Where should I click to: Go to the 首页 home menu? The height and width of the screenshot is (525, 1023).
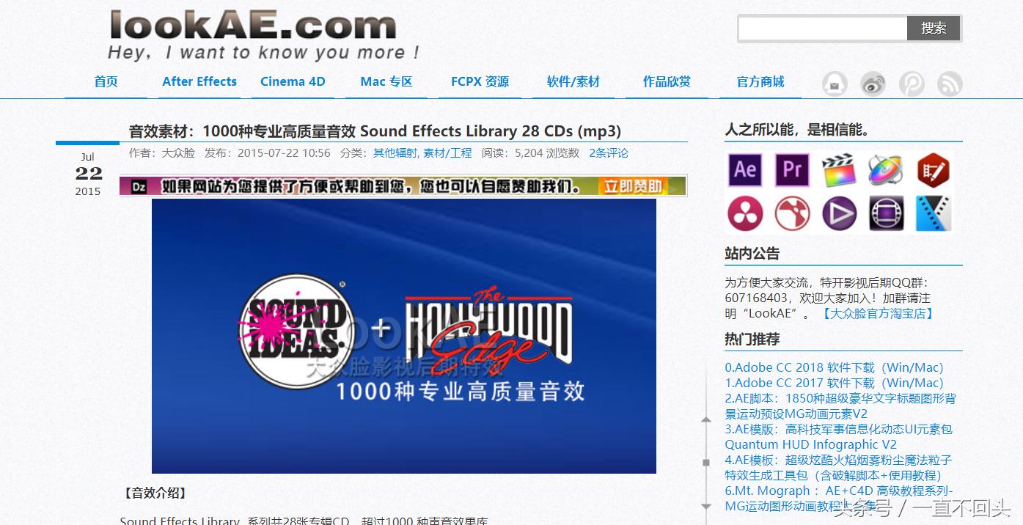(x=106, y=81)
